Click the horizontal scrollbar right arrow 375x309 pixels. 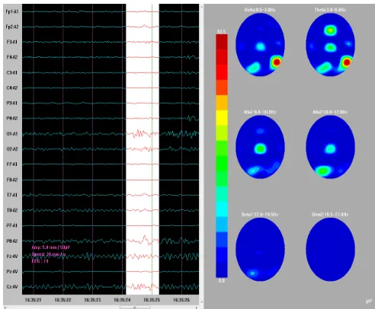point(197,307)
